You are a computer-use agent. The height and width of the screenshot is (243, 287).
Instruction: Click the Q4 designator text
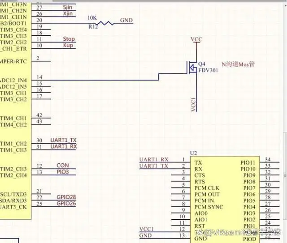click(202, 64)
